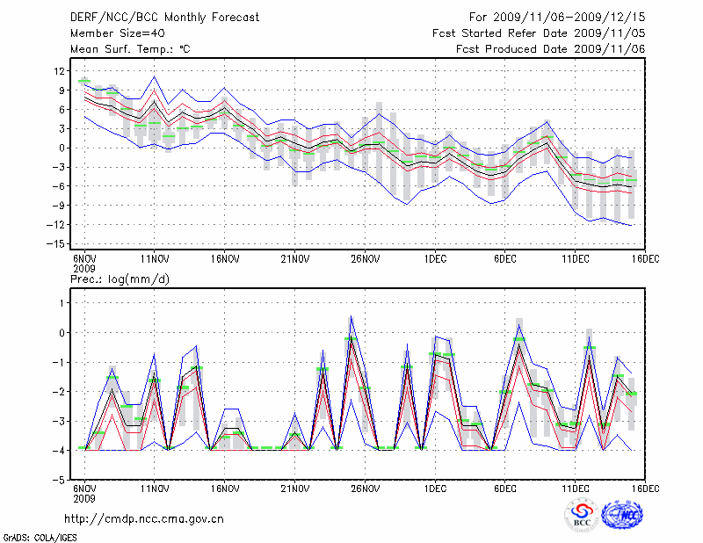
Task: Click the -15 value on temperature y-axis
Action: pyautogui.click(x=58, y=244)
